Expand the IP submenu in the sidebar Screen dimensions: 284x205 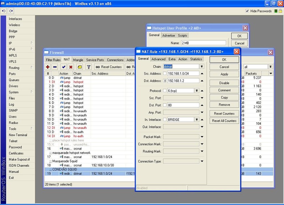[32, 43]
